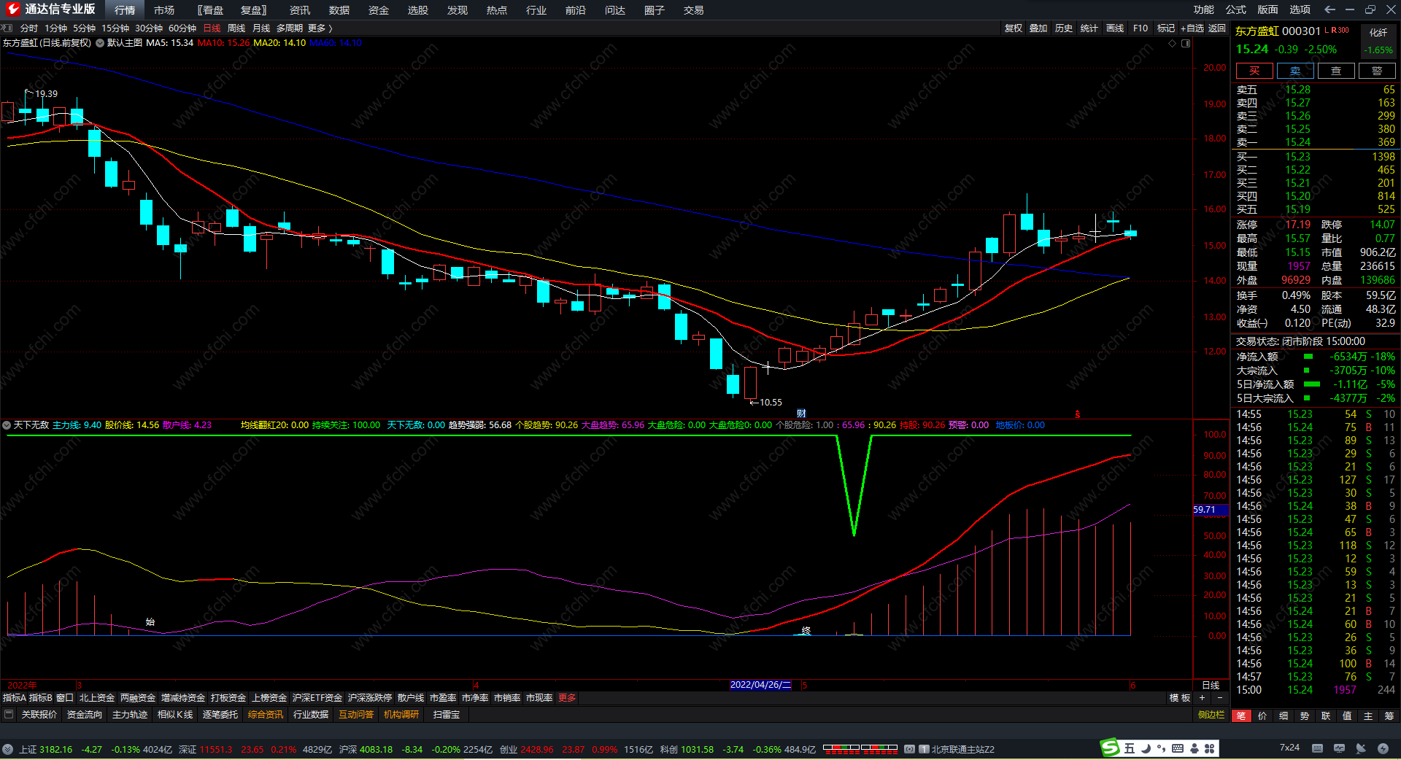
Task: Click the status bar keyboard icon
Action: pos(1317,748)
